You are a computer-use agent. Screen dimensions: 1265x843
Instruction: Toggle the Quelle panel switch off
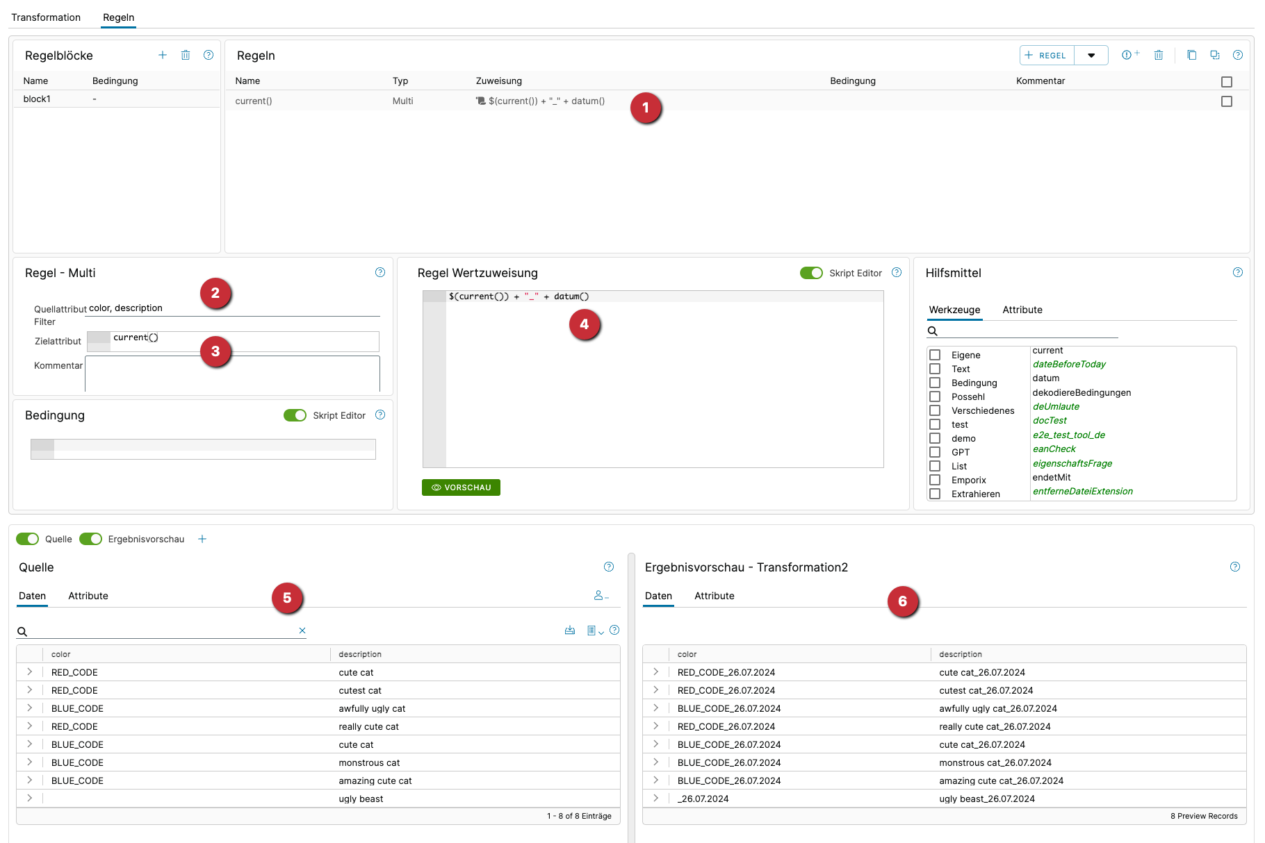tap(28, 539)
